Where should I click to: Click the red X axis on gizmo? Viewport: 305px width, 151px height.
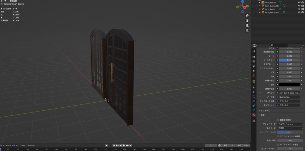[245, 7]
